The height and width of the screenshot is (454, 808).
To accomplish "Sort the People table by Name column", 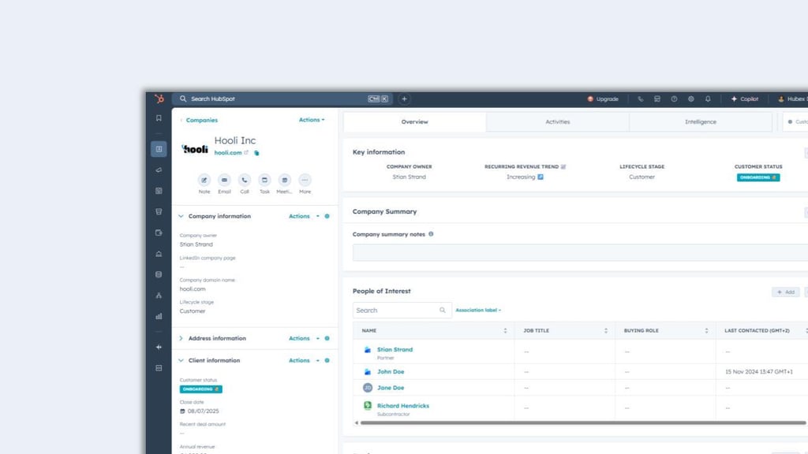I will point(505,330).
